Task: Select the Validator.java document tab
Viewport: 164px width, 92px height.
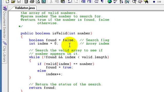Action: pyautogui.click(x=25, y=8)
